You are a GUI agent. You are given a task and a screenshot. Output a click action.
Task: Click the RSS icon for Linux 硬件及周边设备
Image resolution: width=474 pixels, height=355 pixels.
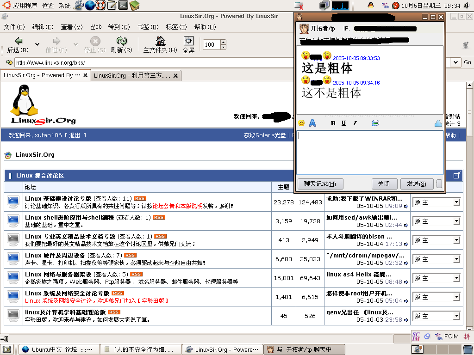130,255
